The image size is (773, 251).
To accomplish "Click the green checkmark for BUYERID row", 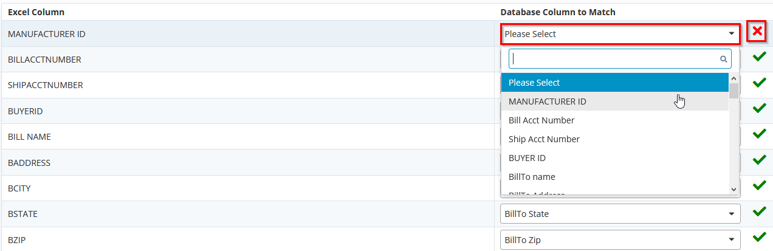I will pos(759,108).
